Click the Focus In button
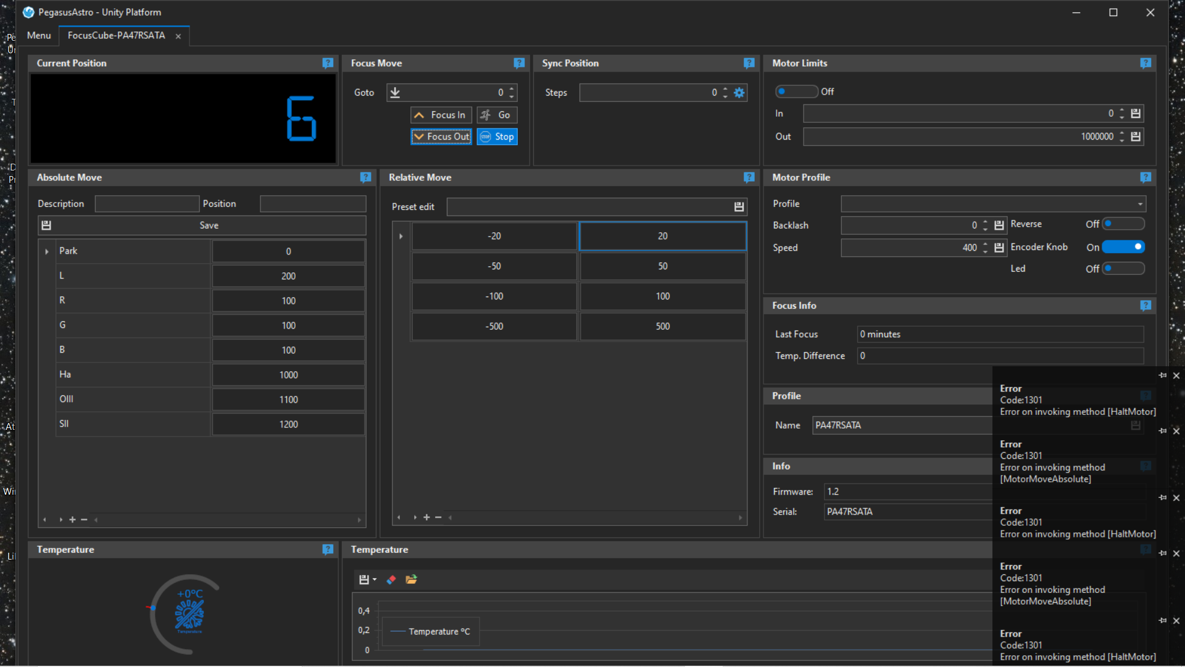The height and width of the screenshot is (667, 1185). pos(441,114)
